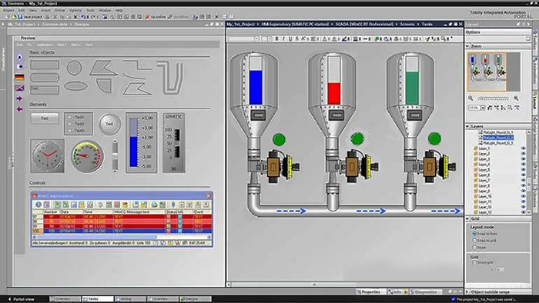This screenshot has width=539, height=303.
Task: Click the analog clock element preview
Action: pos(48,156)
